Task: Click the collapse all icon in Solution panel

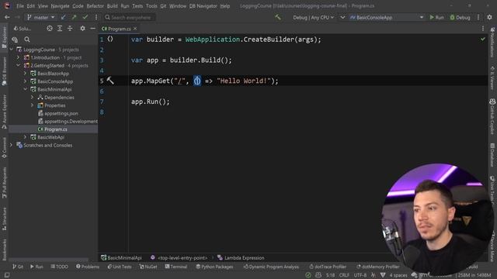Action: pyautogui.click(x=70, y=29)
